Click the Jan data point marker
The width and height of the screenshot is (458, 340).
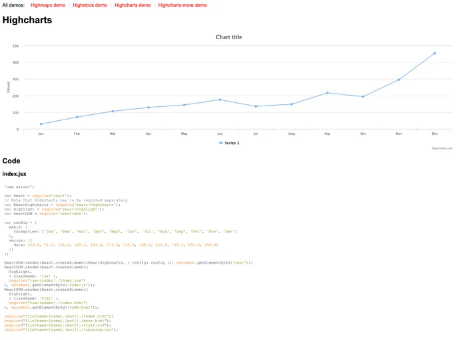click(x=41, y=124)
